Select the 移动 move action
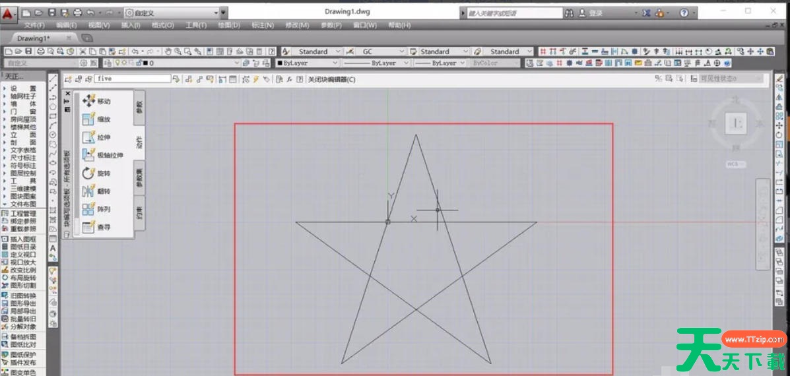 pyautogui.click(x=96, y=101)
